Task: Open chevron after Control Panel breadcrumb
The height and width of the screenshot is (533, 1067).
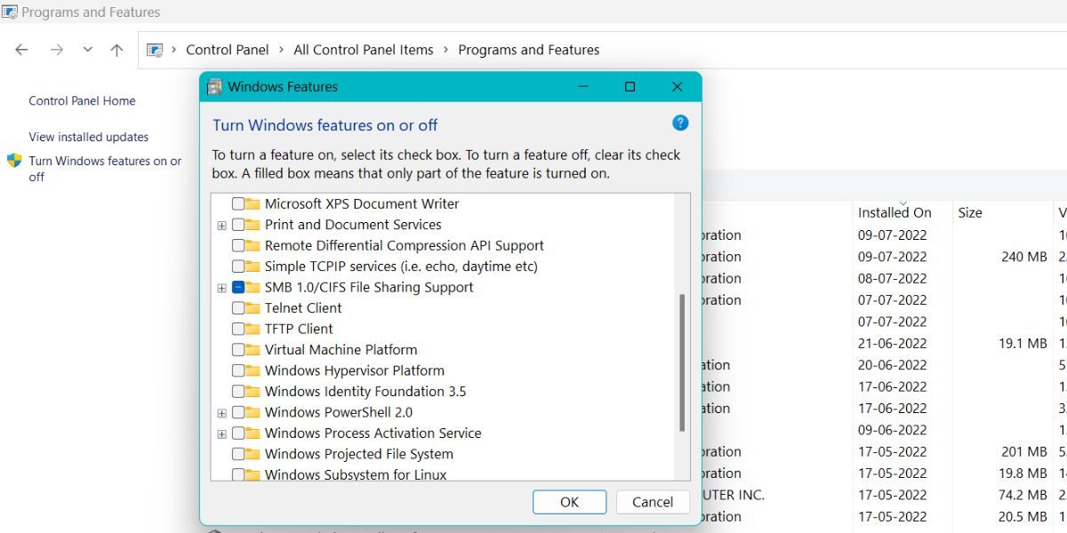Action: point(281,50)
